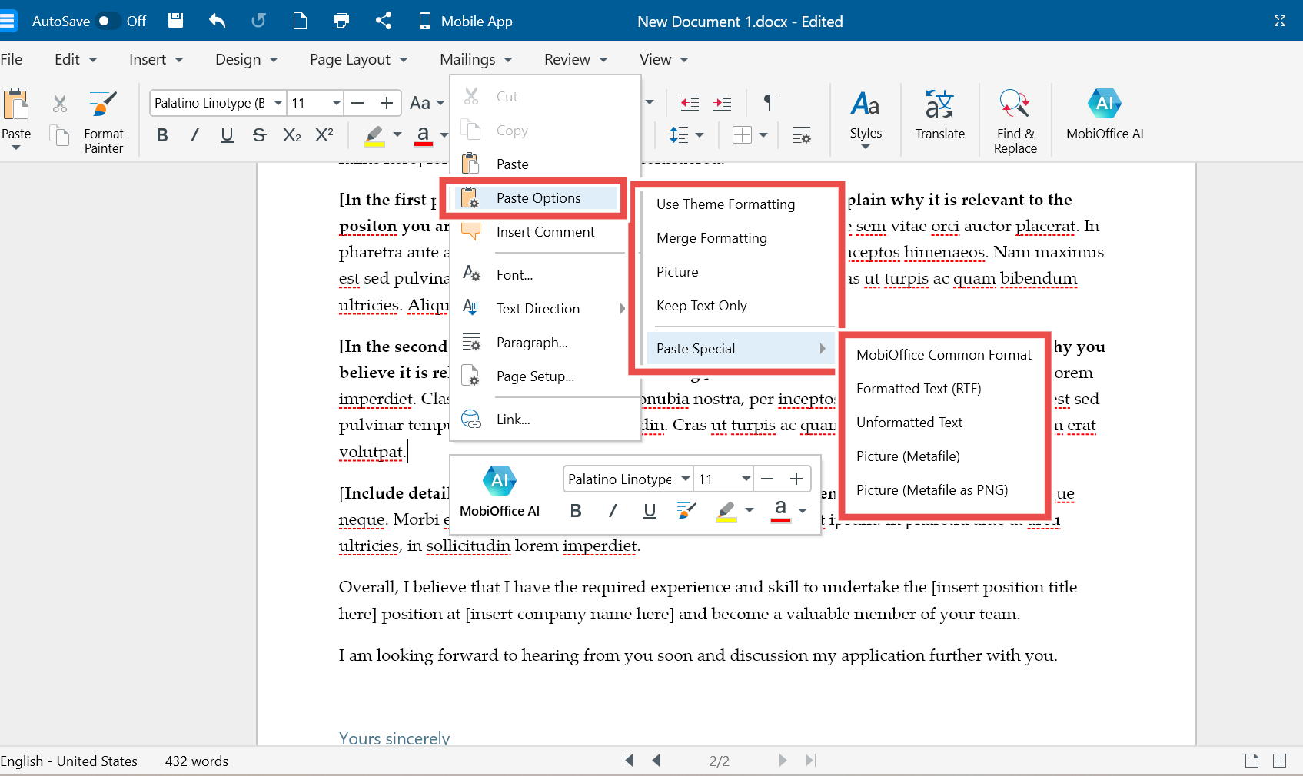Select Keep Text Only paste option
This screenshot has height=776, width=1303.
click(x=701, y=306)
